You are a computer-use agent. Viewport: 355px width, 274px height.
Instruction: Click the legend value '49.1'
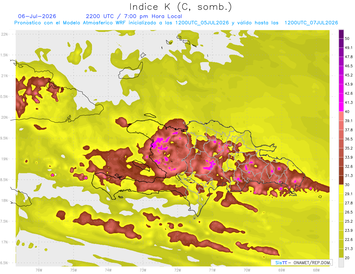[348, 48]
